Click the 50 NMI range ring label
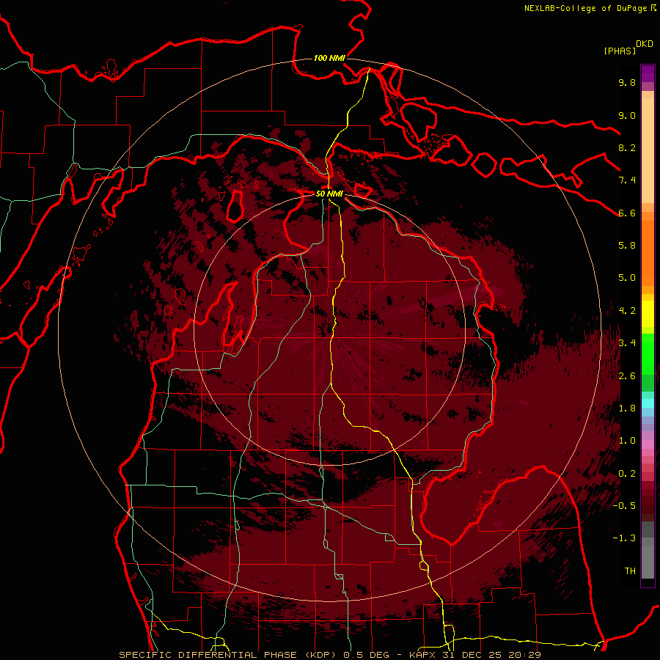This screenshot has width=660, height=660. point(329,194)
